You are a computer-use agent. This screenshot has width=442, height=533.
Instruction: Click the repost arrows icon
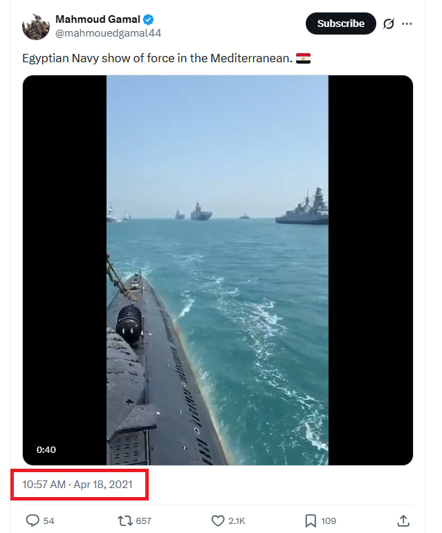point(125,521)
